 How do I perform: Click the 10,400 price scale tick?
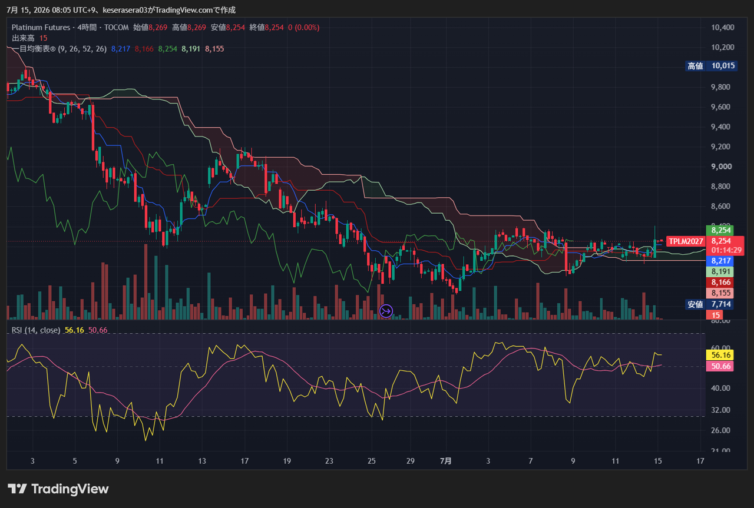pyautogui.click(x=722, y=28)
